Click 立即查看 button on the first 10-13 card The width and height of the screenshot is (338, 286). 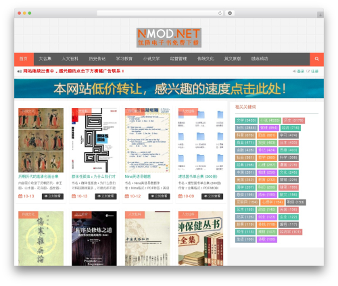(x=53, y=196)
